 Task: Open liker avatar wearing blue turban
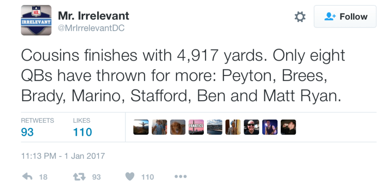[233, 127]
